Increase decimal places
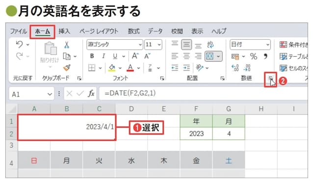 (x=235, y=68)
